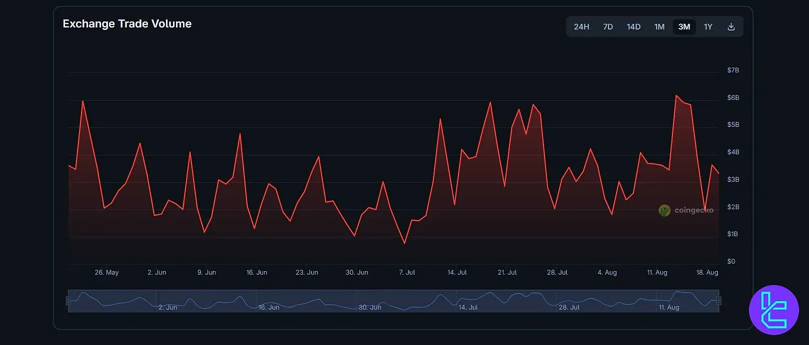The image size is (809, 345).
Task: Switch to the 7D range
Action: (607, 27)
